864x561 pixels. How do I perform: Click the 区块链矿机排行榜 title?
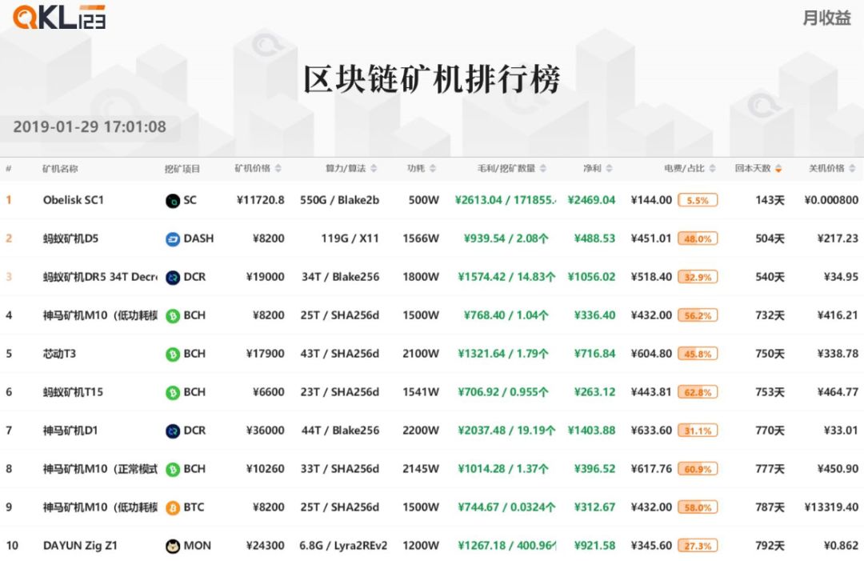click(x=431, y=78)
